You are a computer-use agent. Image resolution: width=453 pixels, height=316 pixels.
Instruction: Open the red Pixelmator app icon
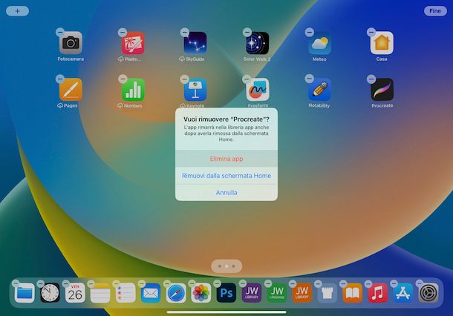(x=133, y=43)
